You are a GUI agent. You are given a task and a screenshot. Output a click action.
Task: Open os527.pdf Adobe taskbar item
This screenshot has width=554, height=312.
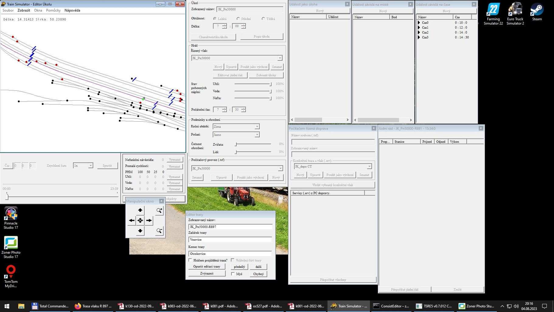click(263, 306)
